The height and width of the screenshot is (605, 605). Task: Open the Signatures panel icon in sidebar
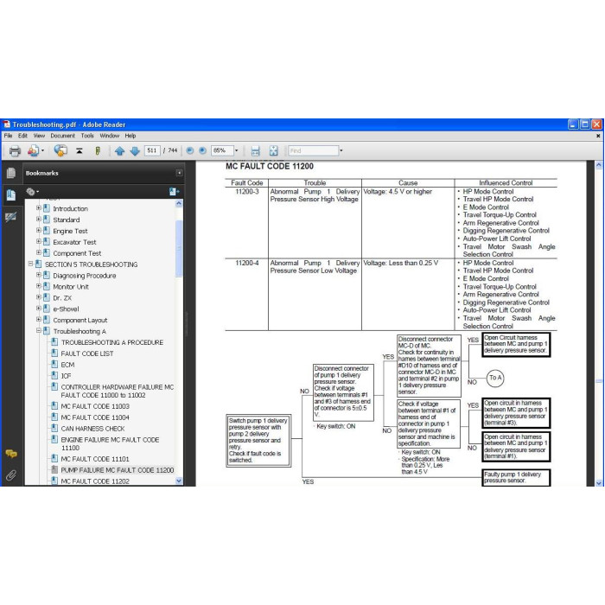[x=10, y=217]
